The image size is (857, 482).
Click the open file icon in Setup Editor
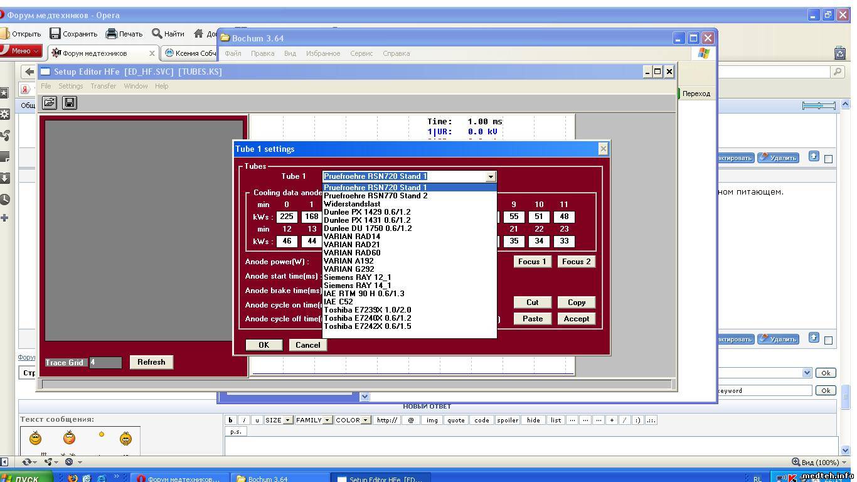pos(50,102)
